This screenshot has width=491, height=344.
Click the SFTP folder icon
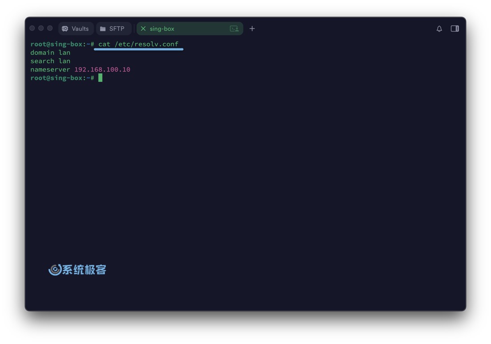pos(103,29)
